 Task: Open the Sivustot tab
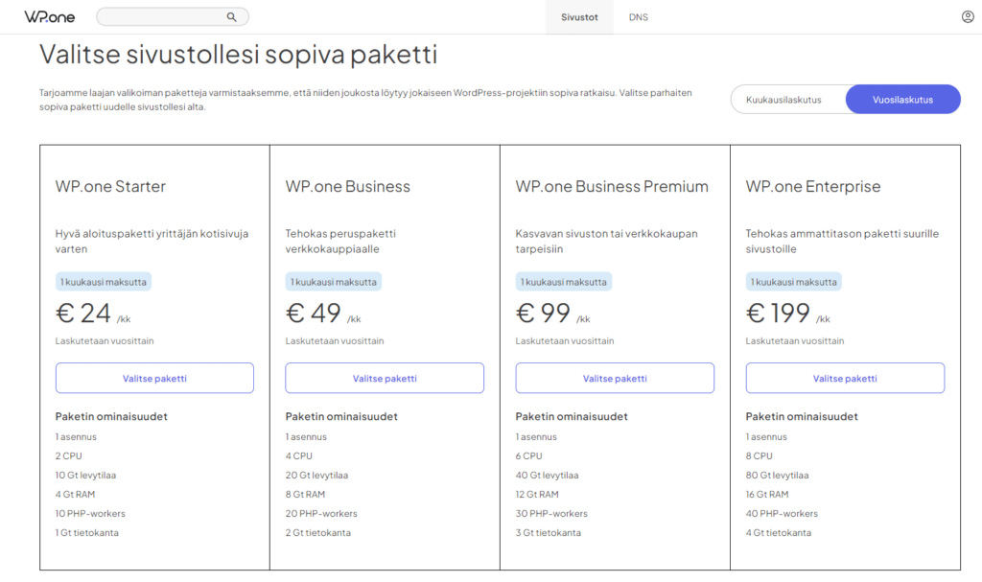[x=579, y=17]
